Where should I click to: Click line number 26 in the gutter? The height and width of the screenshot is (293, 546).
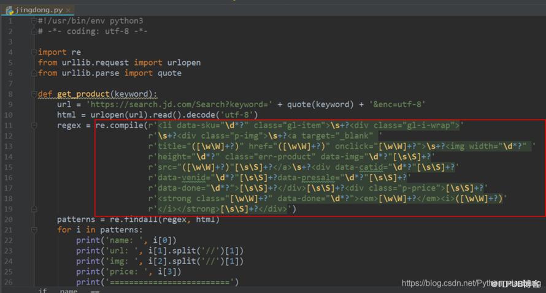click(x=9, y=282)
